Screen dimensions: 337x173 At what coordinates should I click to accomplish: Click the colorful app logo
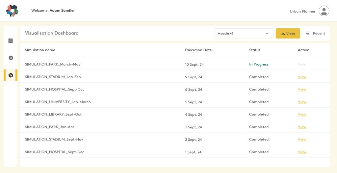point(12,11)
